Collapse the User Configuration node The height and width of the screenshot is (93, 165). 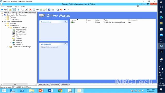coord(2,21)
